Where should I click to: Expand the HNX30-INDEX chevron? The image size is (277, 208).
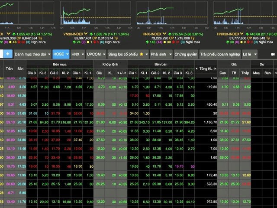pyautogui.click(x=242, y=34)
